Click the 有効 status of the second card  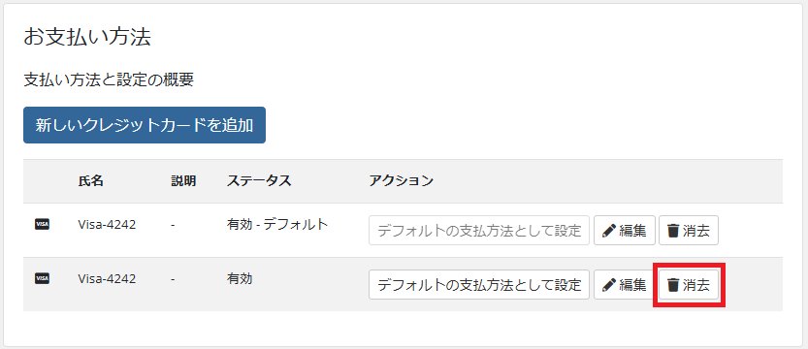pos(240,278)
